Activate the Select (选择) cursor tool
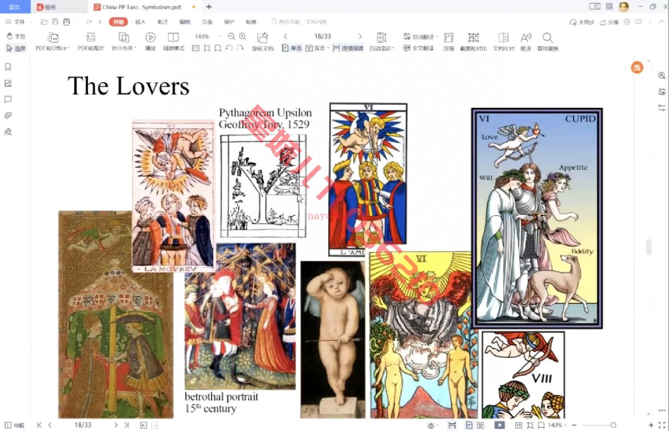Image resolution: width=669 pixels, height=431 pixels. tap(16, 48)
